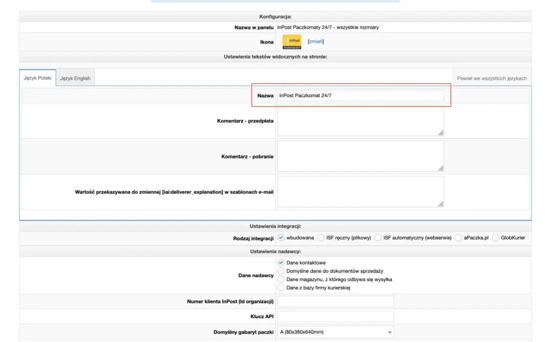Grab the pobranie textarea resize handle
The image size is (553, 342).
tap(441, 168)
